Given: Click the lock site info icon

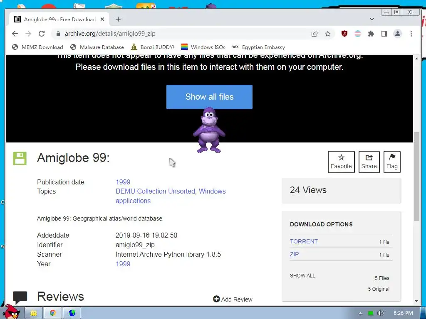Looking at the screenshot, I should pos(58,34).
